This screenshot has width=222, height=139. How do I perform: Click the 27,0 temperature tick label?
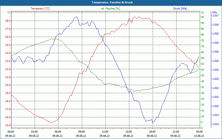click(x=8, y=29)
